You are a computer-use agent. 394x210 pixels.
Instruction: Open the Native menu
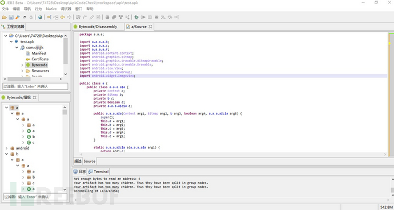(51, 9)
